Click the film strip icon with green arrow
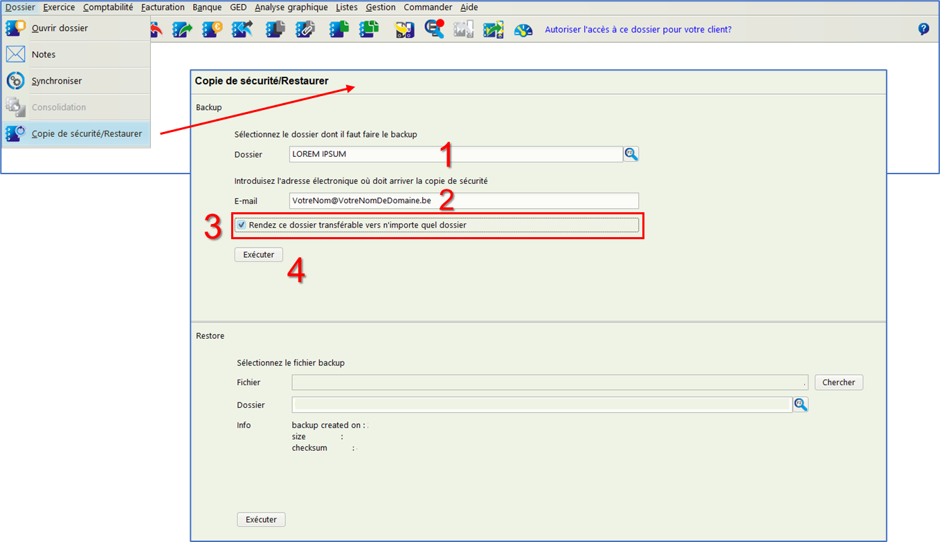This screenshot has height=542, width=940. (x=494, y=29)
